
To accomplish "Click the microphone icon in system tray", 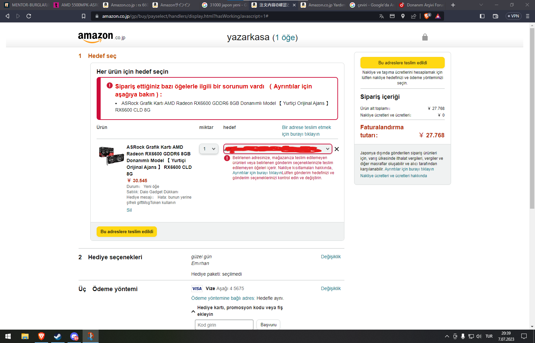I will pyautogui.click(x=463, y=336).
